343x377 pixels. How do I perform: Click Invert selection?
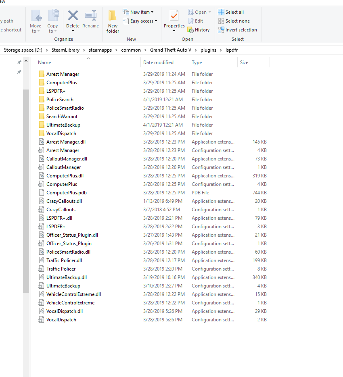238,30
